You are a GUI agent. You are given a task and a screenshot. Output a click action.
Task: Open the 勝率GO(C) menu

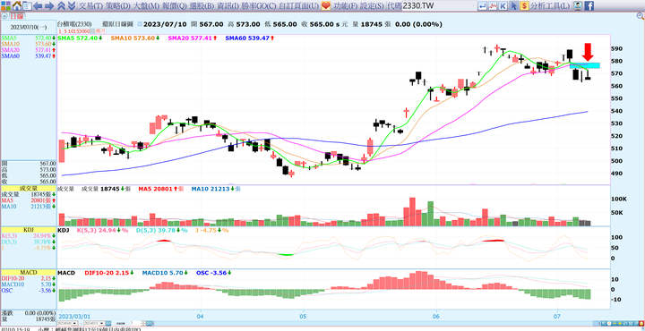[x=259, y=5]
